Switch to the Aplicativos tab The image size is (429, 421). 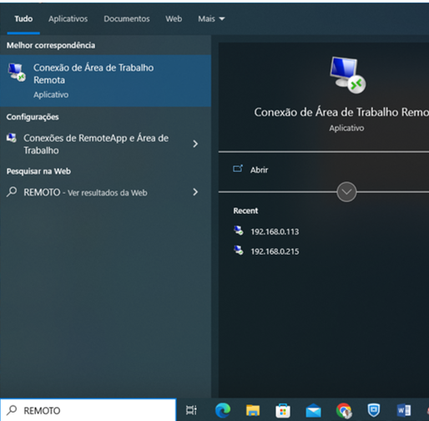68,19
